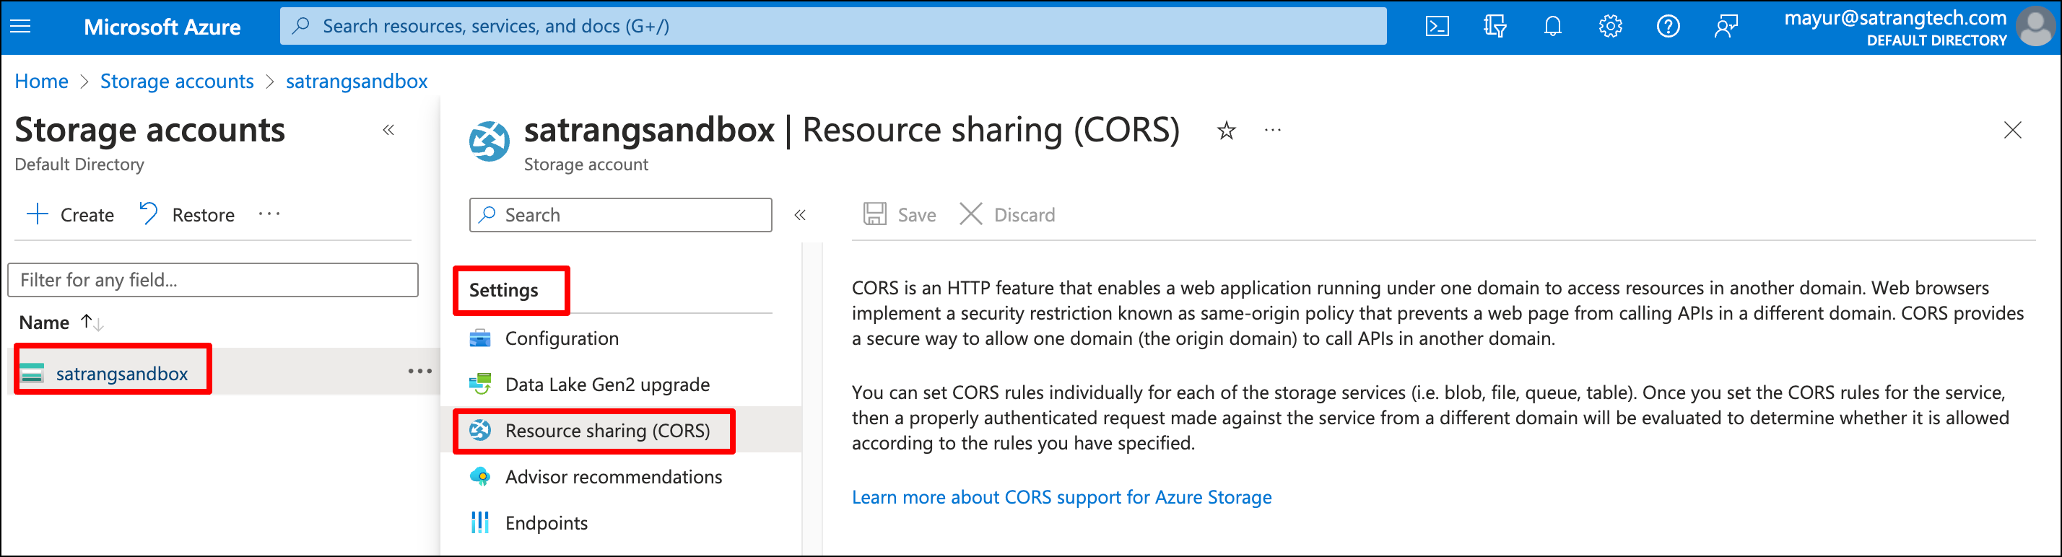Click the Settings section header
This screenshot has width=2062, height=557.
point(503,291)
